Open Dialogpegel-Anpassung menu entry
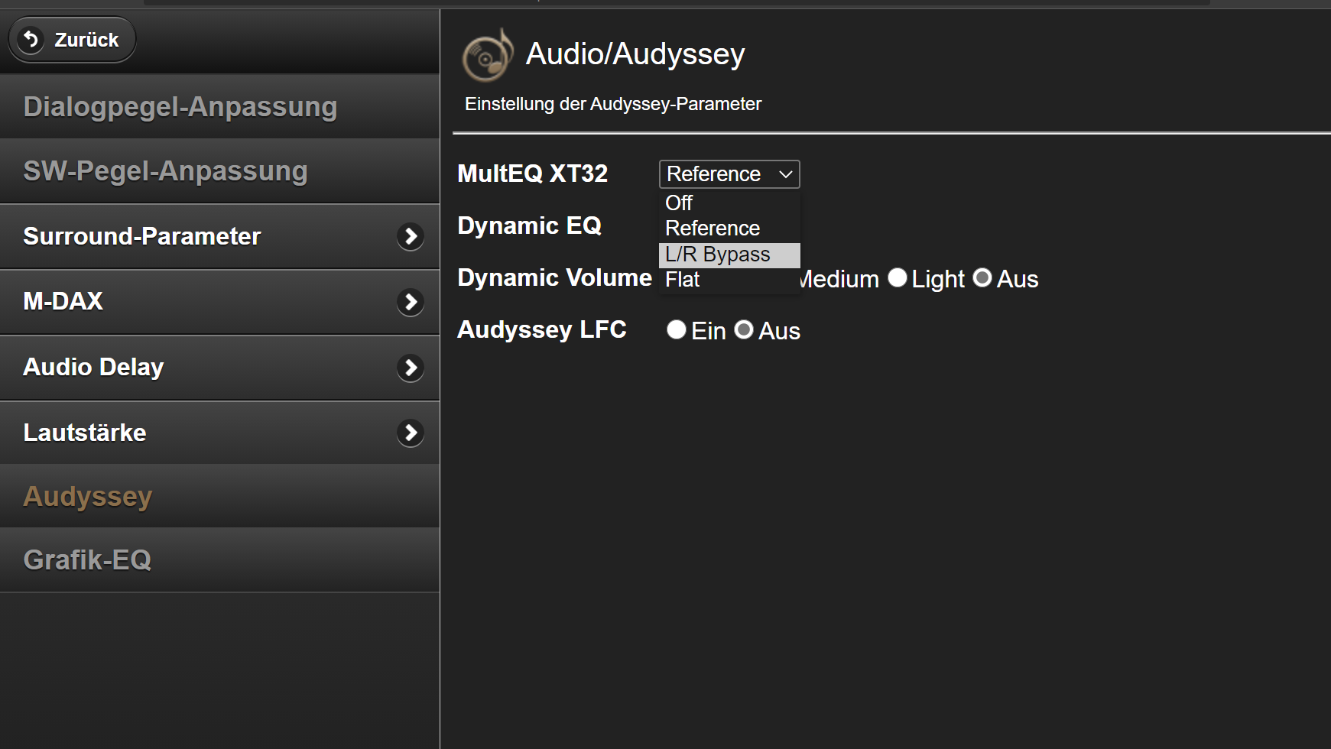 219,106
